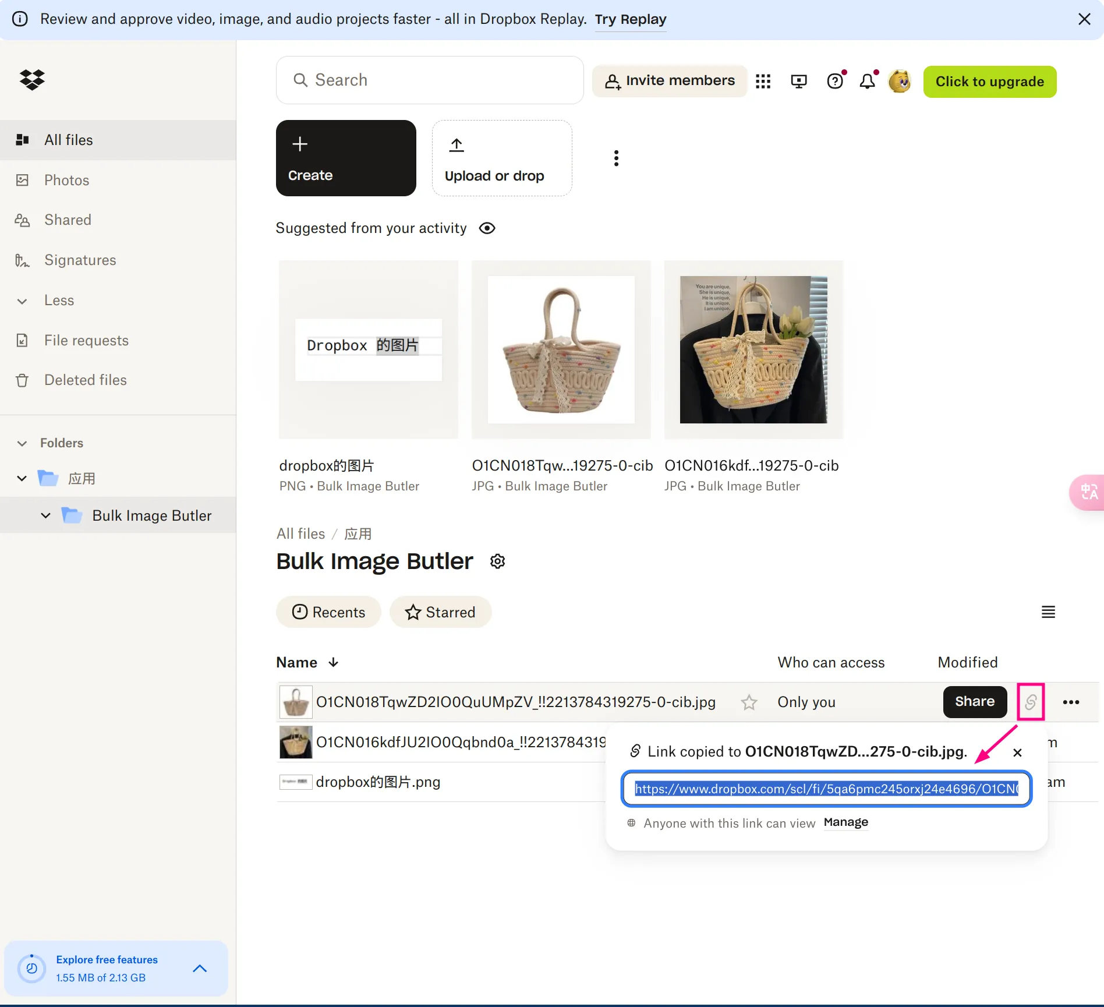Screen dimensions: 1104x1007
Task: Toggle suggested activity visibility eye
Action: (x=487, y=228)
